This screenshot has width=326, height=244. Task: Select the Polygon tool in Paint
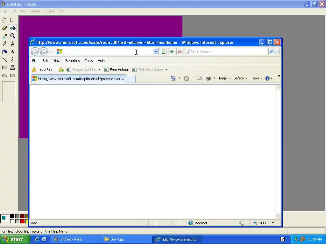tap(13, 68)
